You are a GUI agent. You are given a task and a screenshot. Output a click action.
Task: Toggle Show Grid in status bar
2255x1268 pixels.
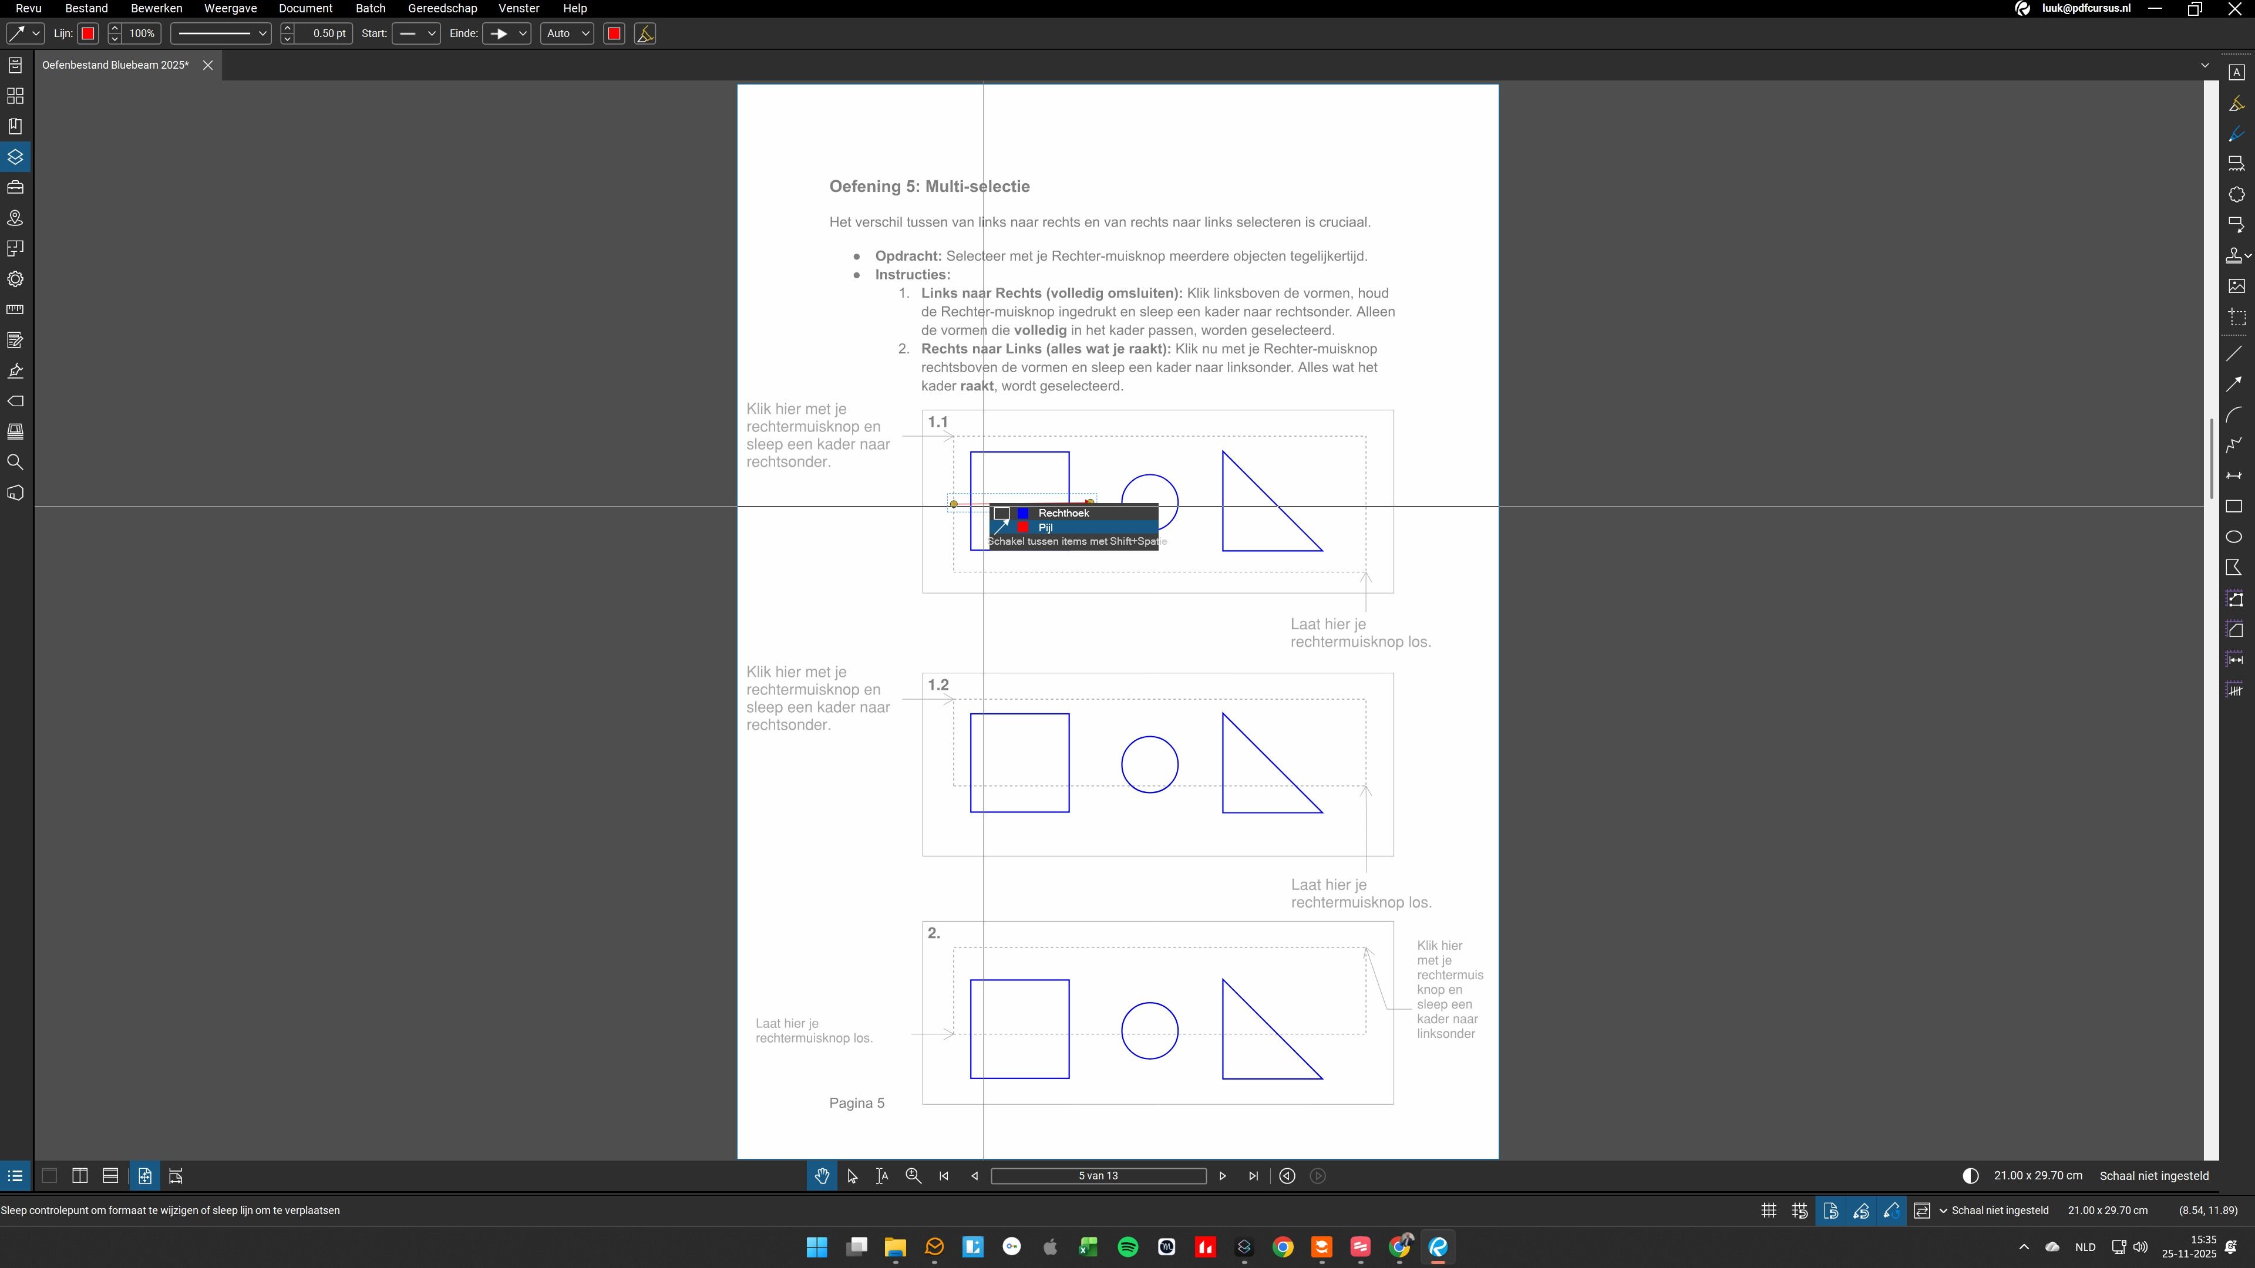point(1769,1210)
